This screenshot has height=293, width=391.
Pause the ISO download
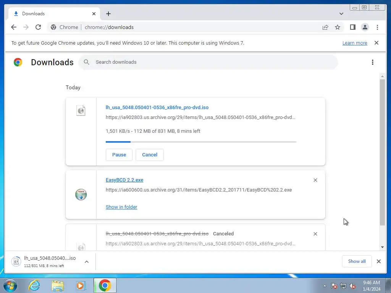pyautogui.click(x=119, y=155)
